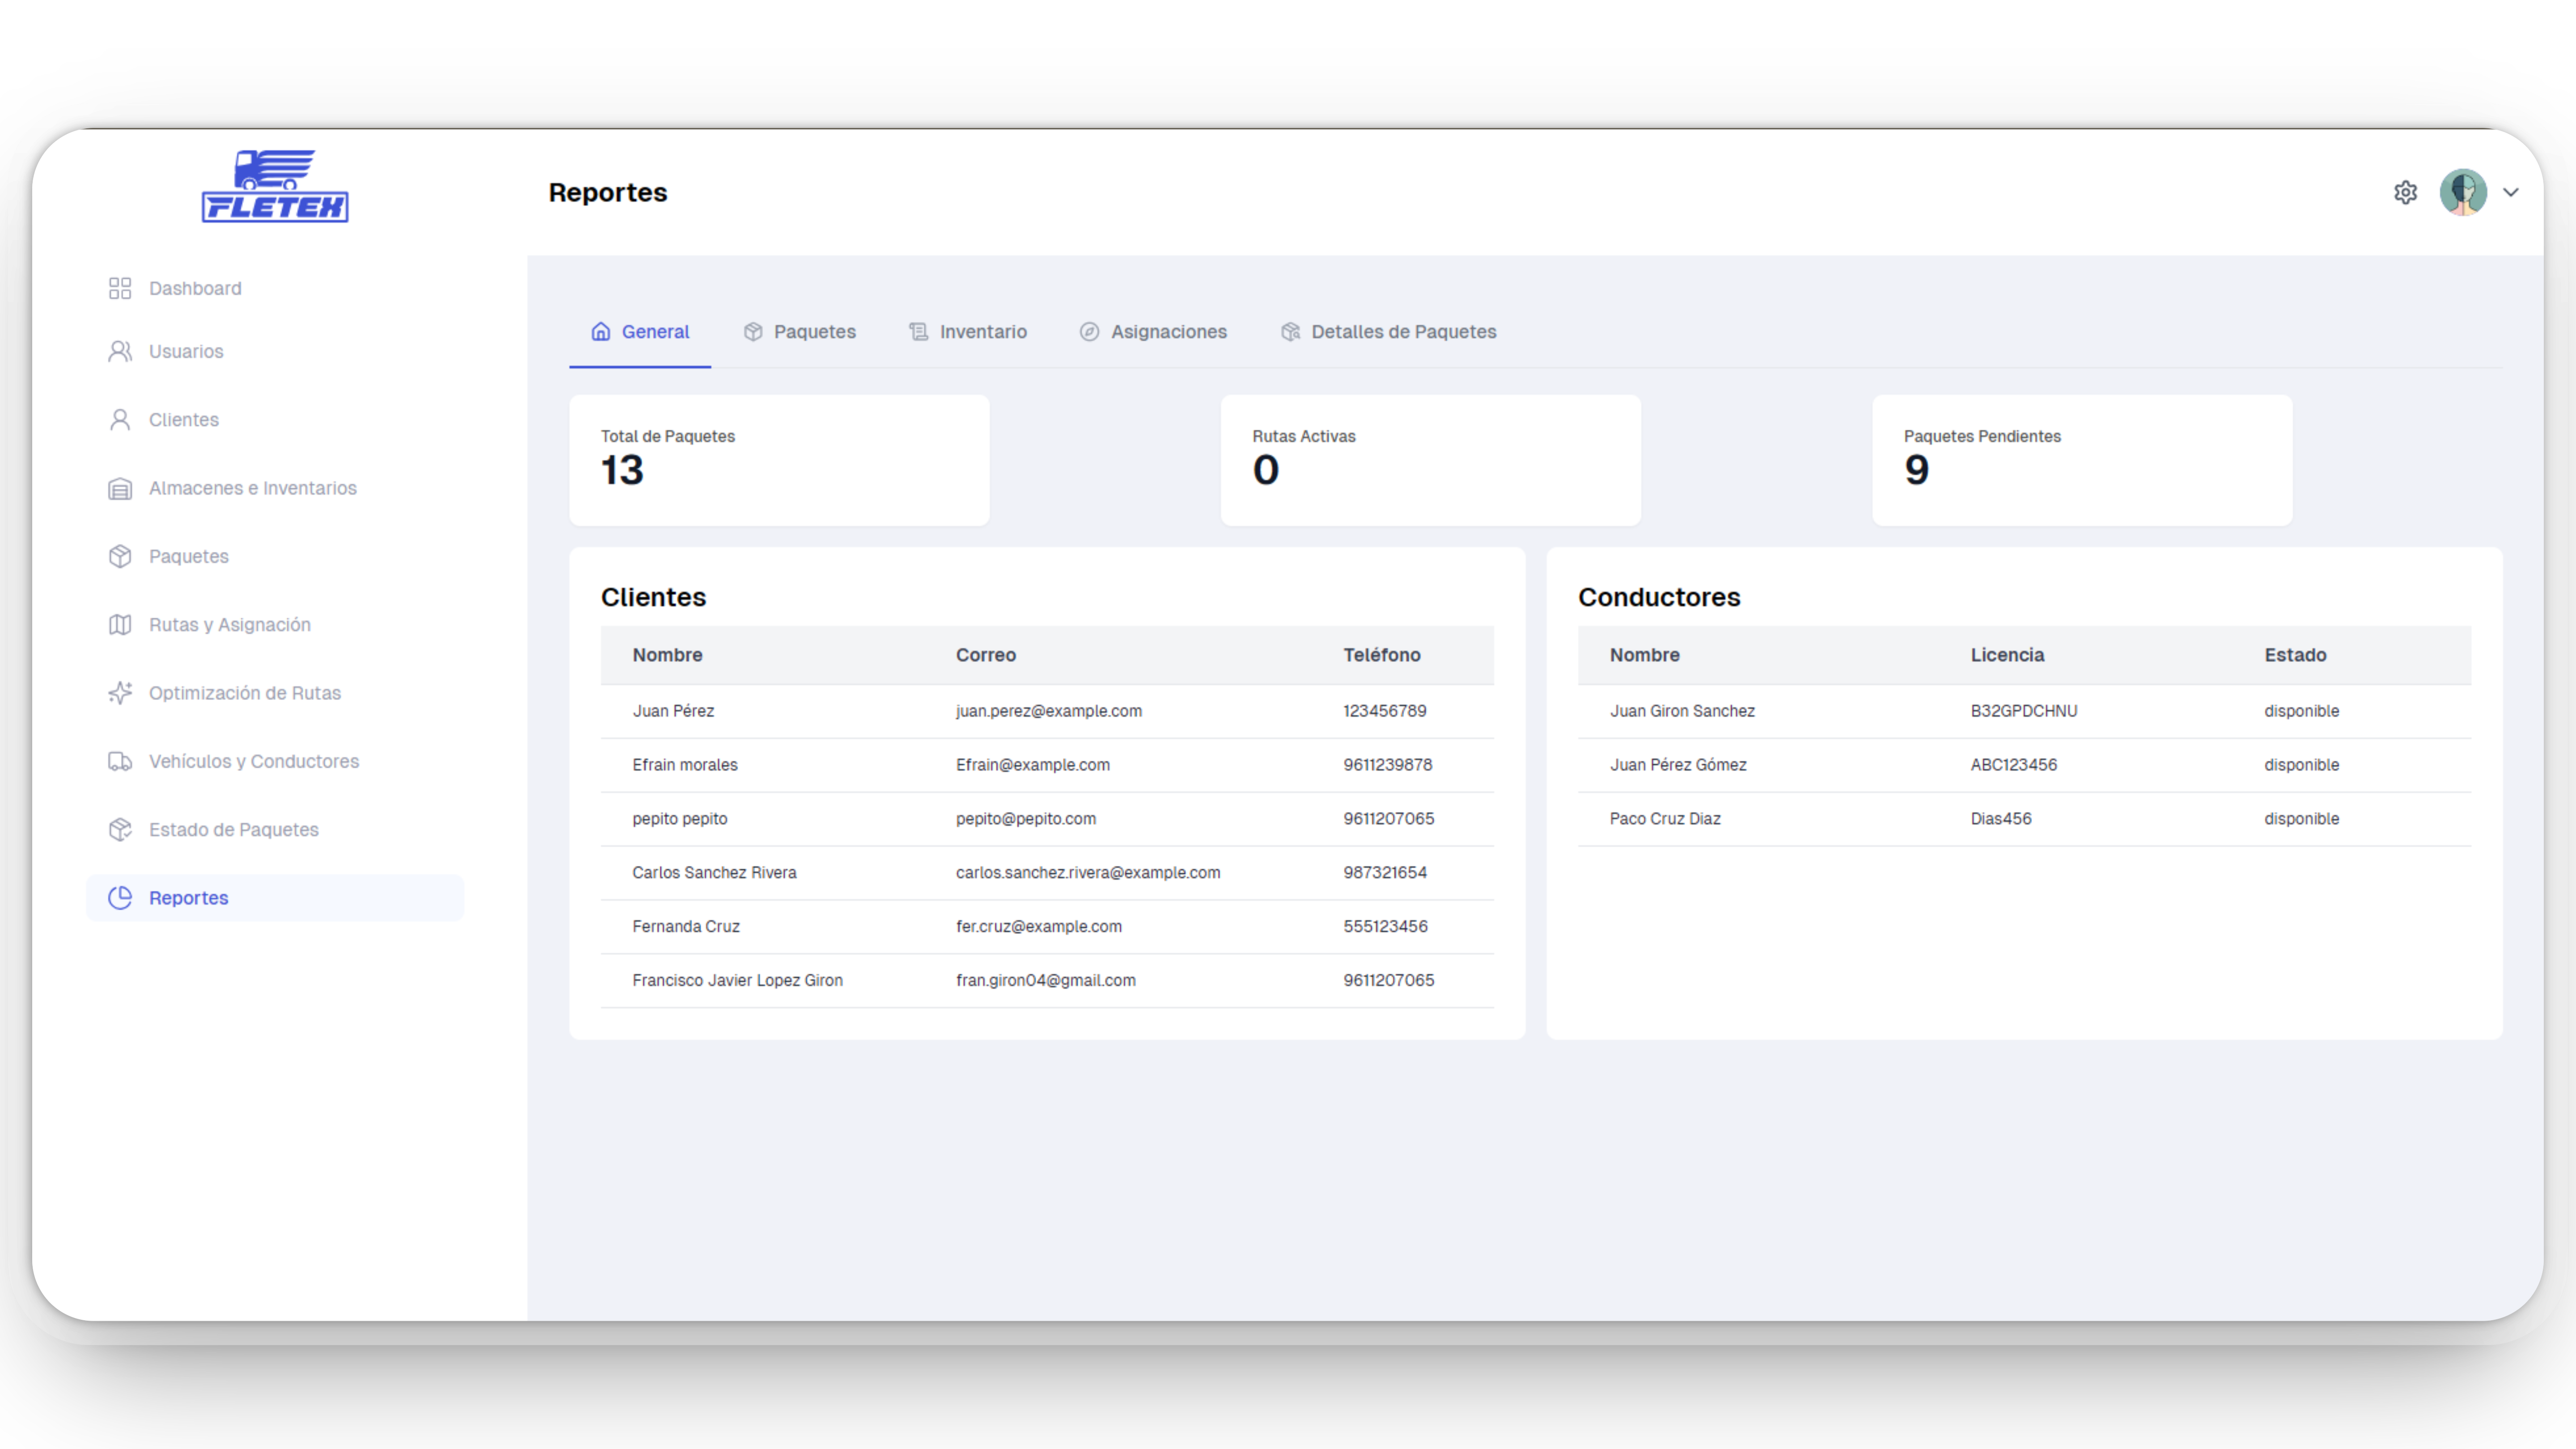Click the Rutas Activas card
The image size is (2576, 1449).
(1431, 460)
